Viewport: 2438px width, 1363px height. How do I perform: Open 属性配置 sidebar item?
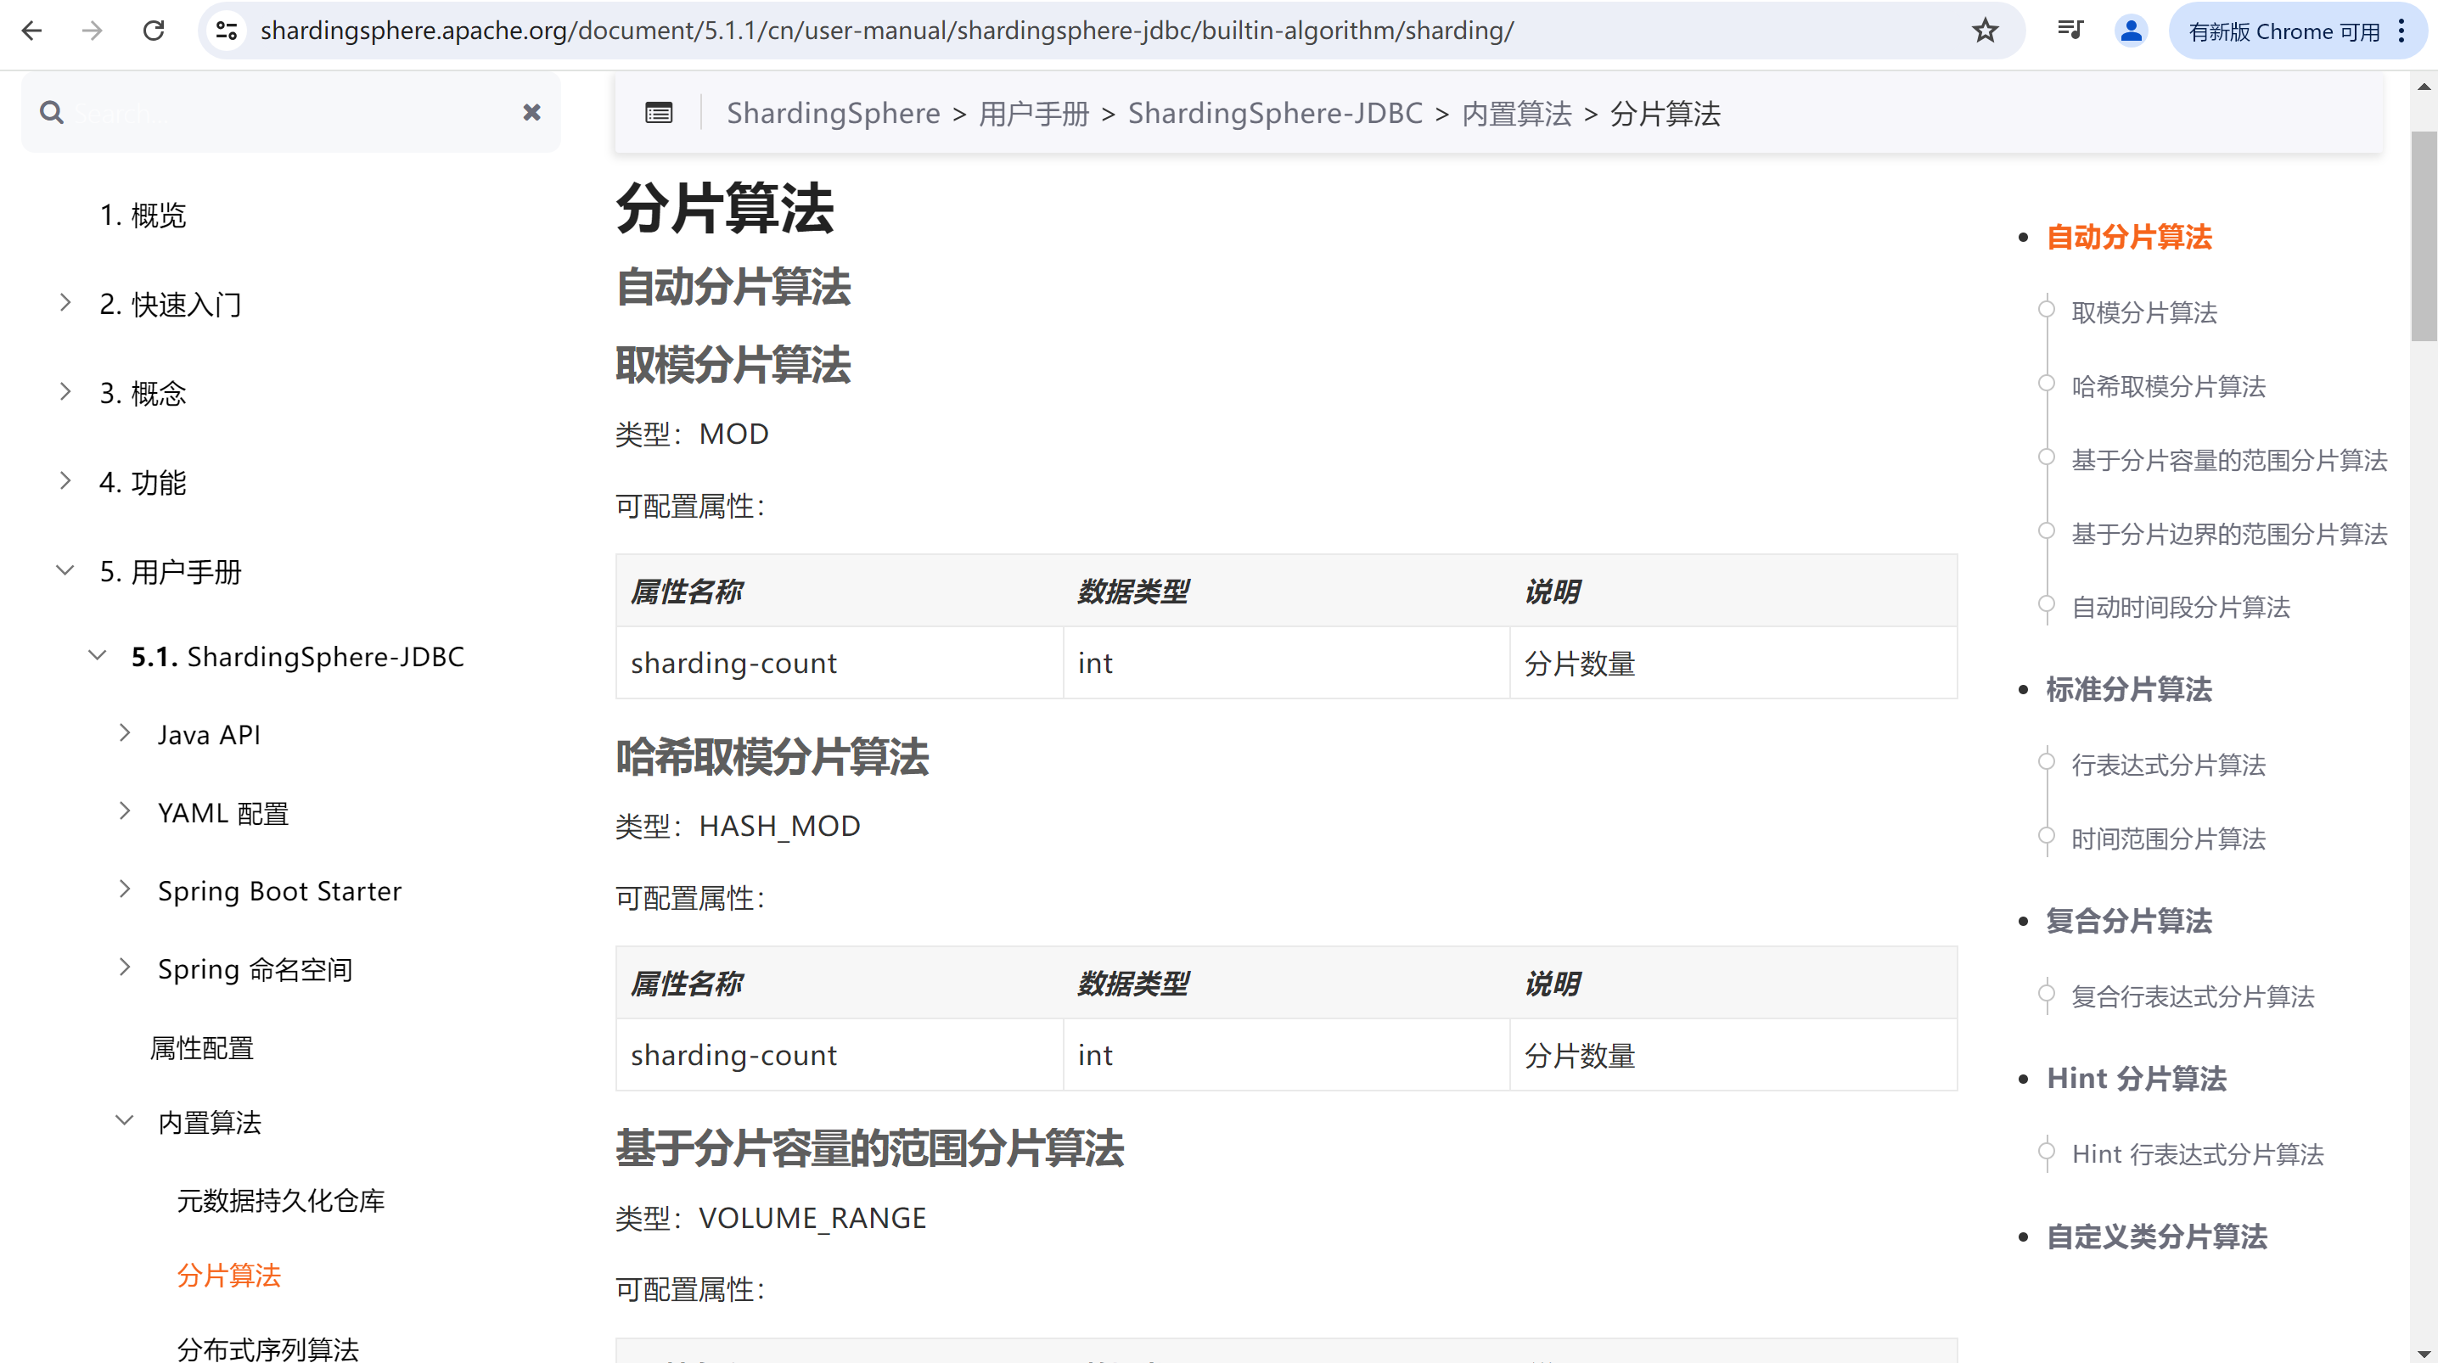[x=201, y=1048]
